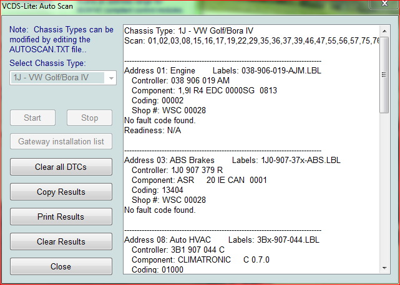Close the Auto Scan dialog
The height and width of the screenshot is (285, 400).
(x=61, y=266)
